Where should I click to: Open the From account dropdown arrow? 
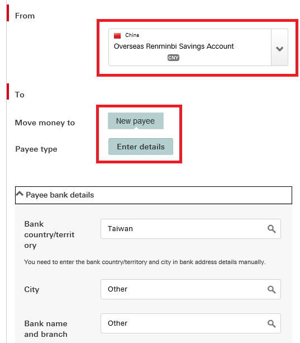pyautogui.click(x=279, y=47)
